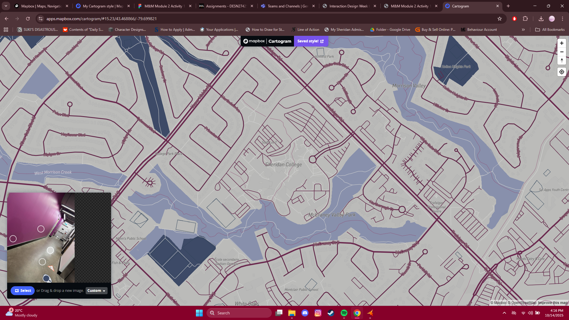Reset map bearing with the compass icon
Image resolution: width=569 pixels, height=320 pixels.
tap(562, 60)
